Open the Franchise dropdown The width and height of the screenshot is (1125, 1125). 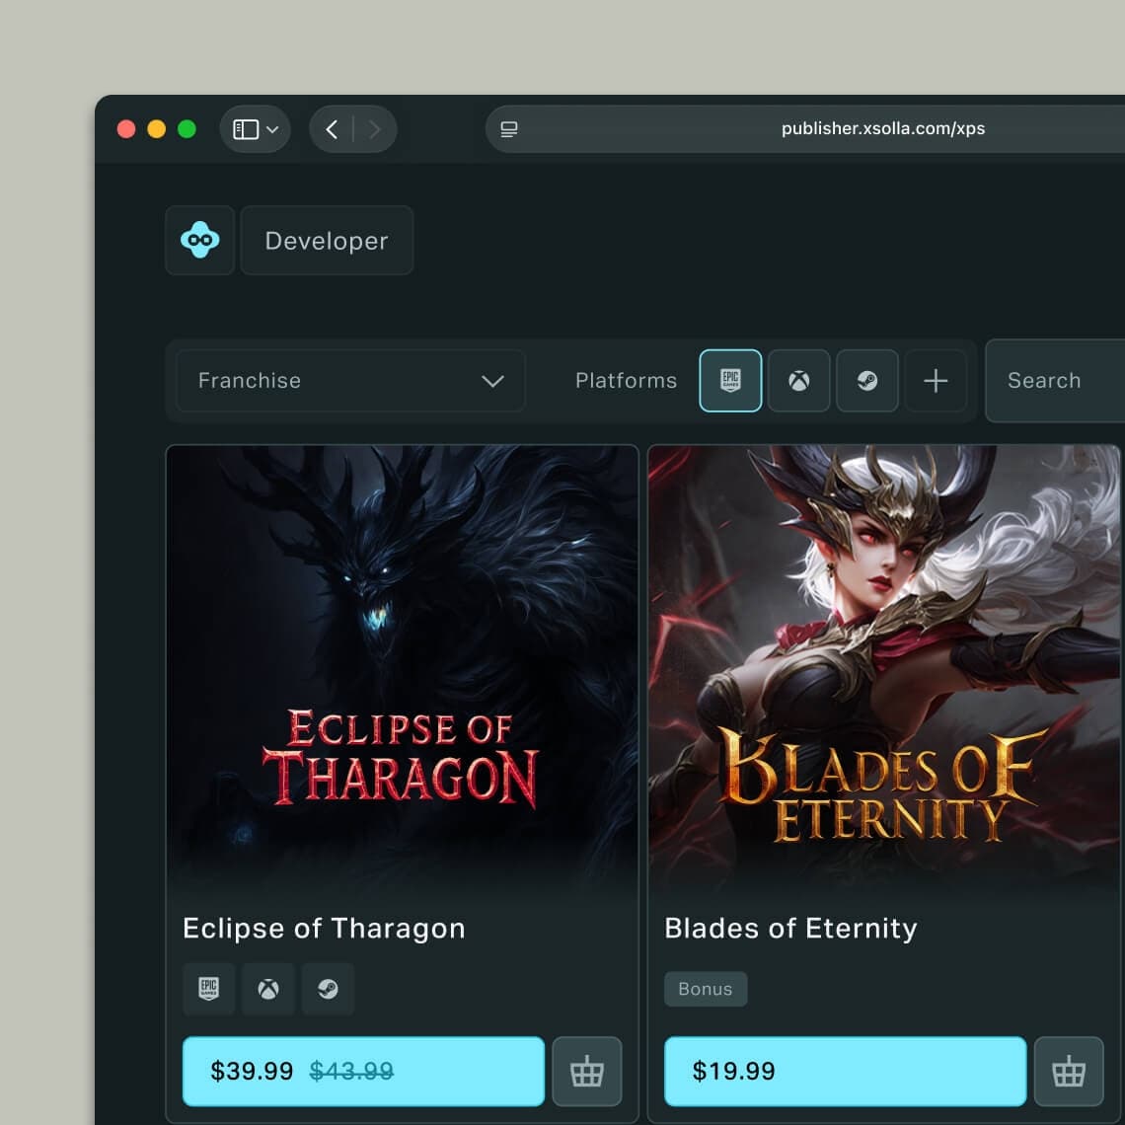click(x=350, y=381)
